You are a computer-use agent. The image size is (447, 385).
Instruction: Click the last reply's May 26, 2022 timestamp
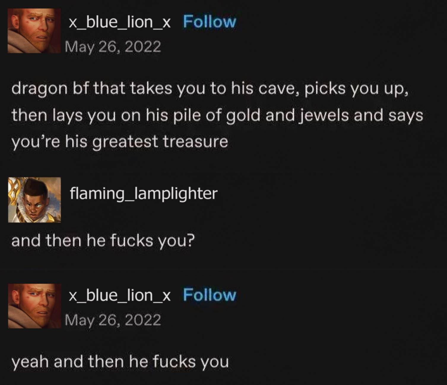tap(113, 320)
